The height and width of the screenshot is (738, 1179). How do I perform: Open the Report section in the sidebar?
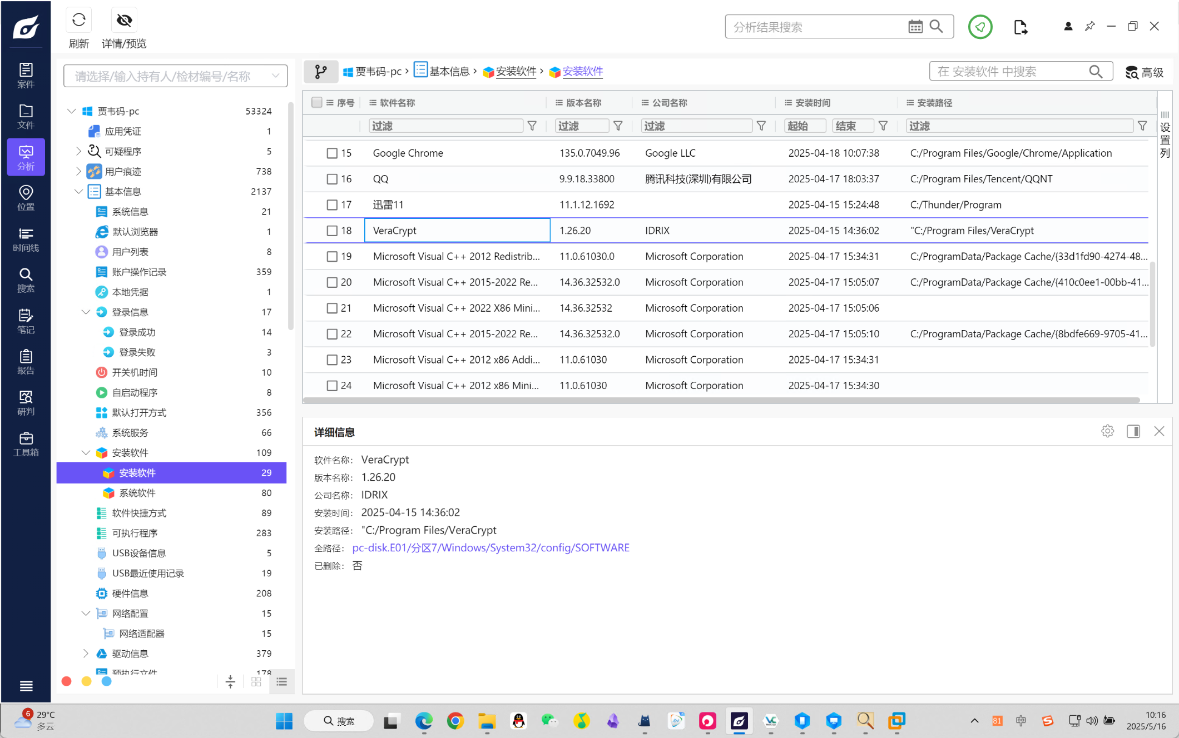(x=26, y=362)
